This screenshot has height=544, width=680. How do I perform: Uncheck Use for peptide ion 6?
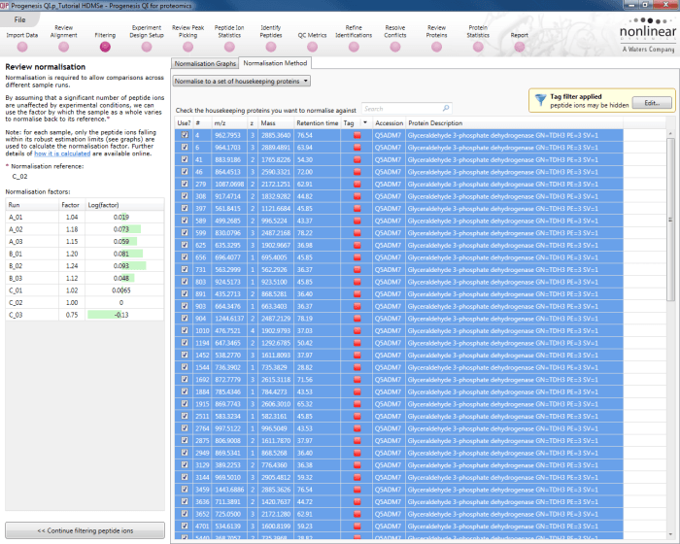(185, 147)
